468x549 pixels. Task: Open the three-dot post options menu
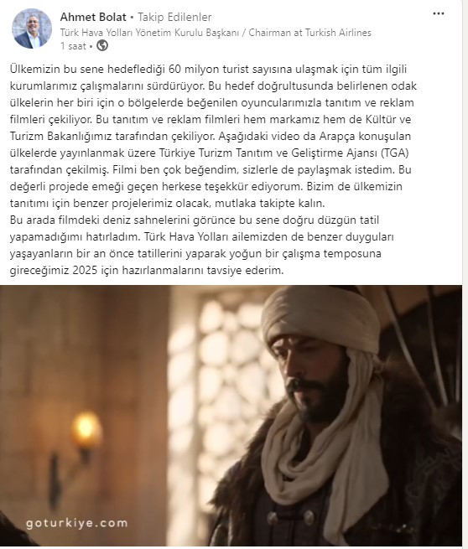438,13
